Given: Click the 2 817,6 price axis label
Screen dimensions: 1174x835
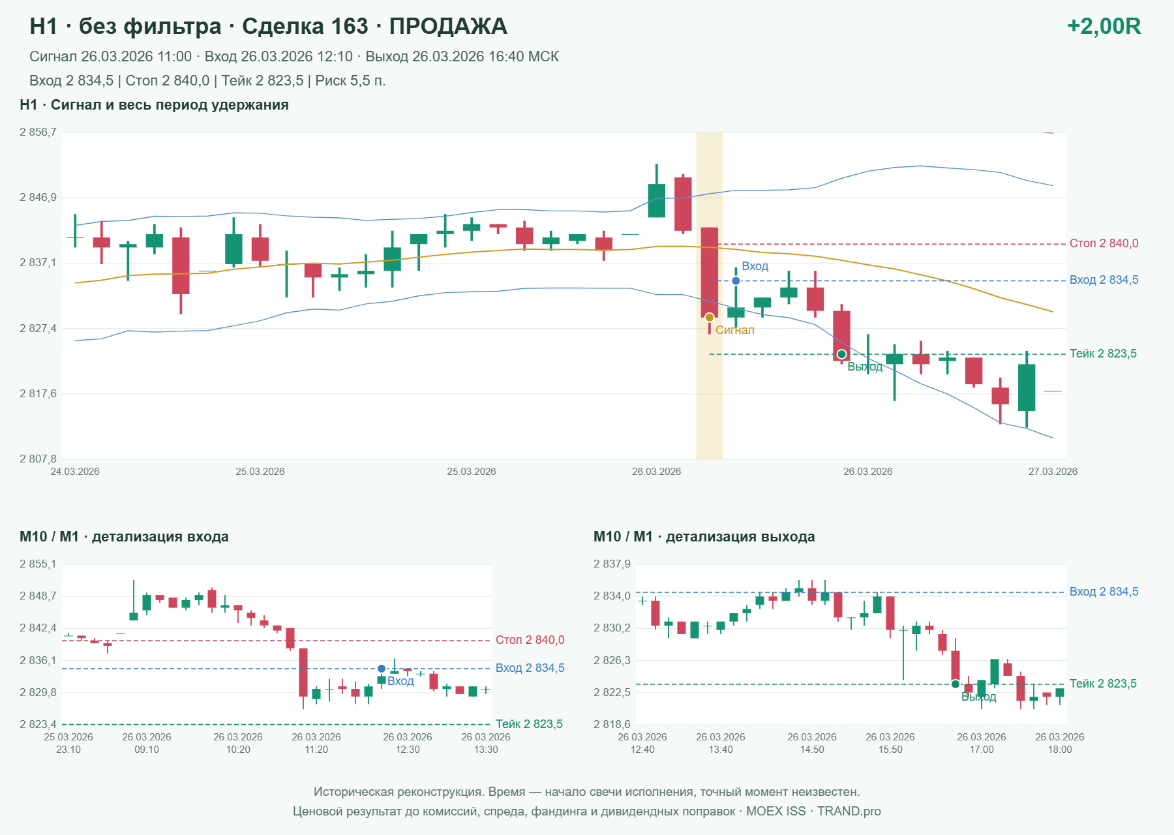Looking at the screenshot, I should (x=38, y=393).
